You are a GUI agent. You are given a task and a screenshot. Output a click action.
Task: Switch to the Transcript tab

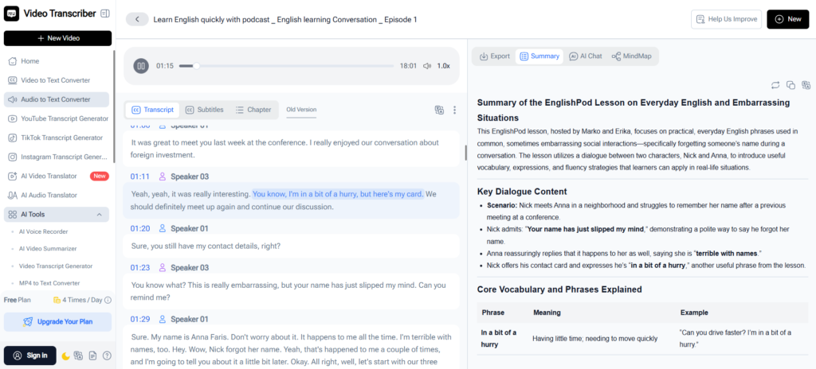[x=152, y=110]
